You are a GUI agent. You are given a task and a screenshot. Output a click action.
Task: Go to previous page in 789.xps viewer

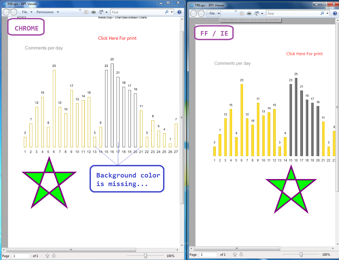click(x=235, y=254)
